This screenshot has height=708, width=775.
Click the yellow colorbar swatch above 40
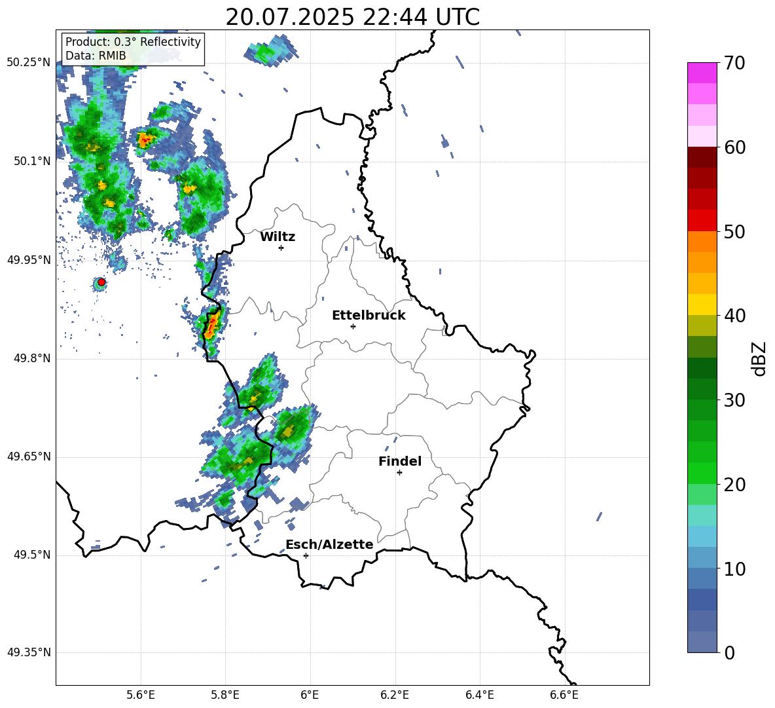pos(702,305)
